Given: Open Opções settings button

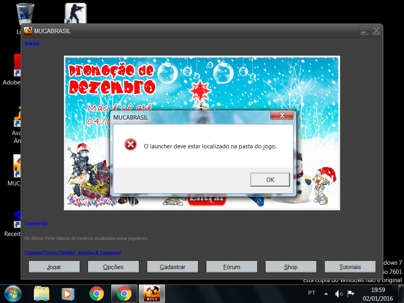Looking at the screenshot, I should coord(113,267).
